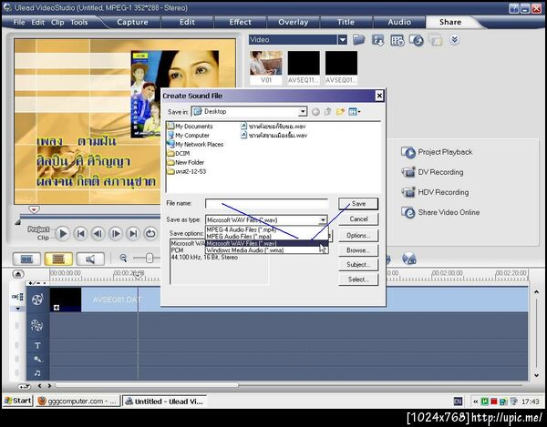Click the up one level icon
Screen dimensions: 547x427
pos(328,112)
